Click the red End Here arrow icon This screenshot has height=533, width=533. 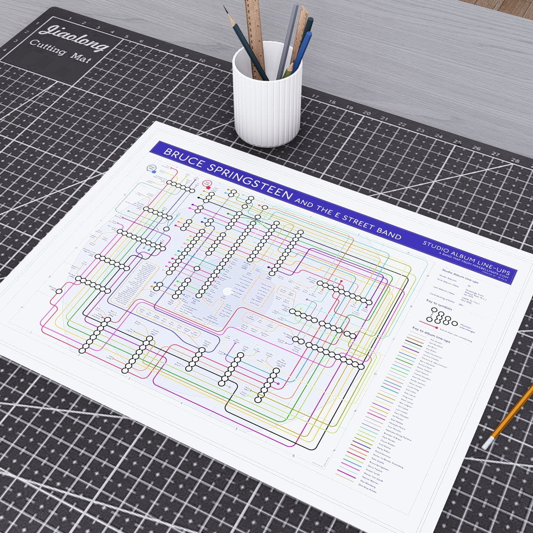point(207,184)
